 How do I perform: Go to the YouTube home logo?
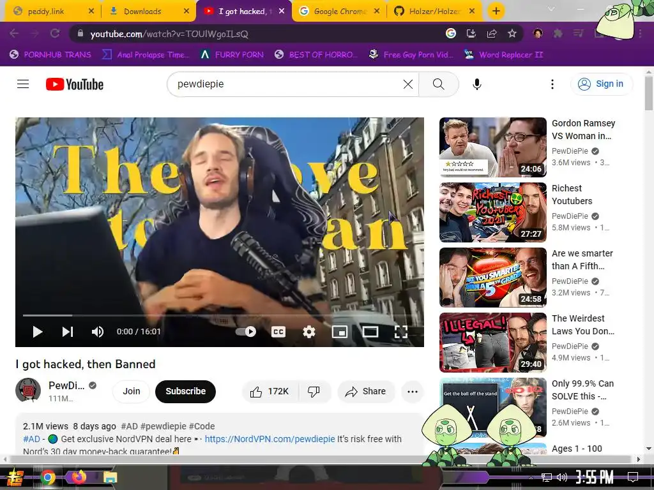click(75, 84)
